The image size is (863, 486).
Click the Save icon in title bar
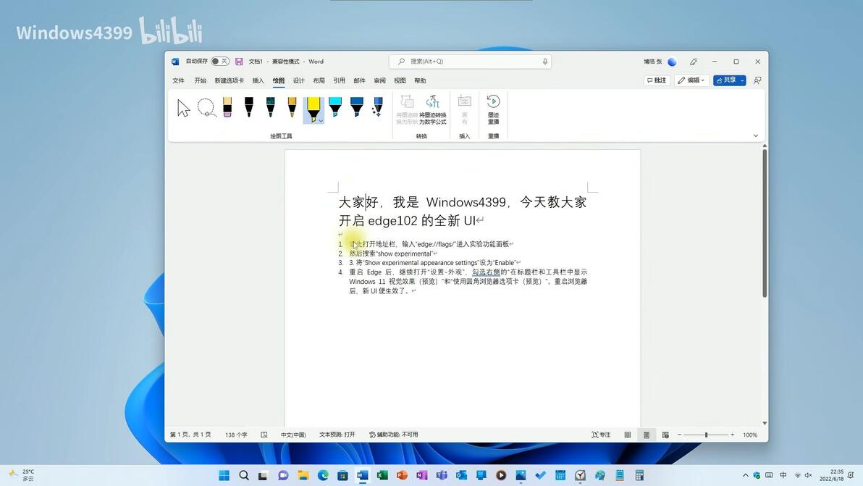click(x=239, y=62)
